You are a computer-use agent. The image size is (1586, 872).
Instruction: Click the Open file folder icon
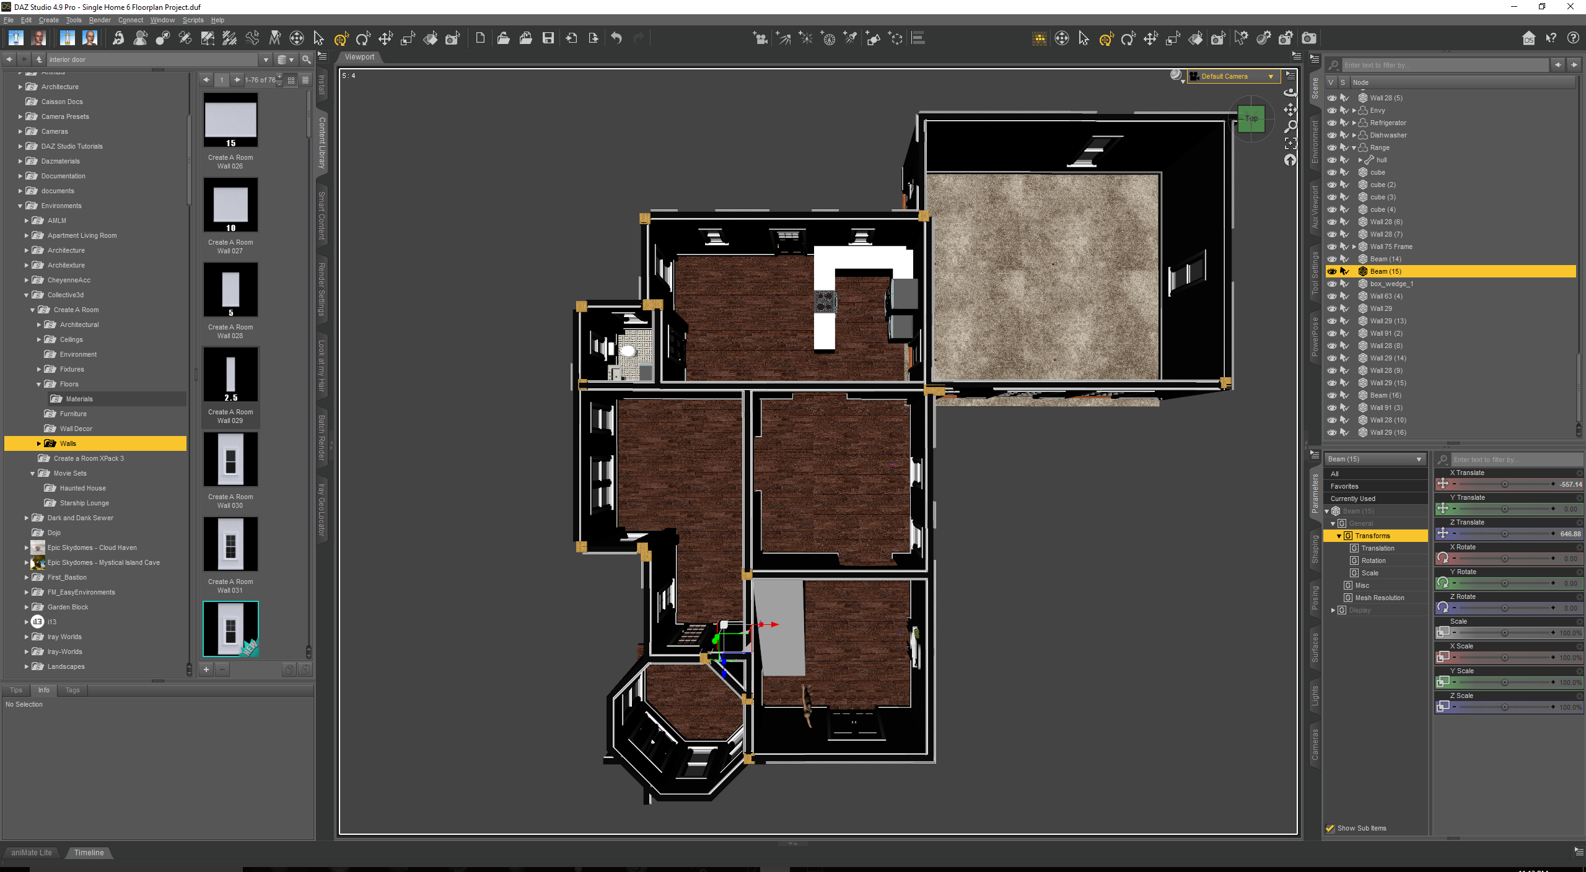[x=503, y=38]
